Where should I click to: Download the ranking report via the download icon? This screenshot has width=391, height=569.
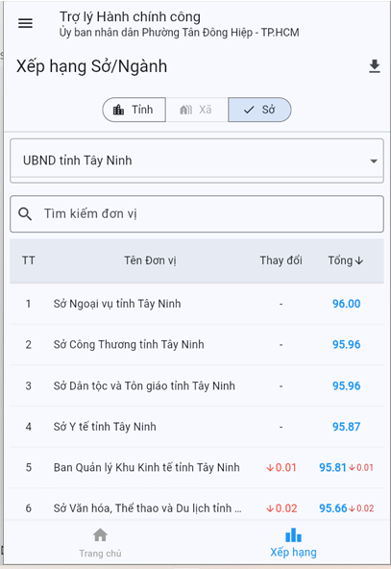pyautogui.click(x=375, y=66)
